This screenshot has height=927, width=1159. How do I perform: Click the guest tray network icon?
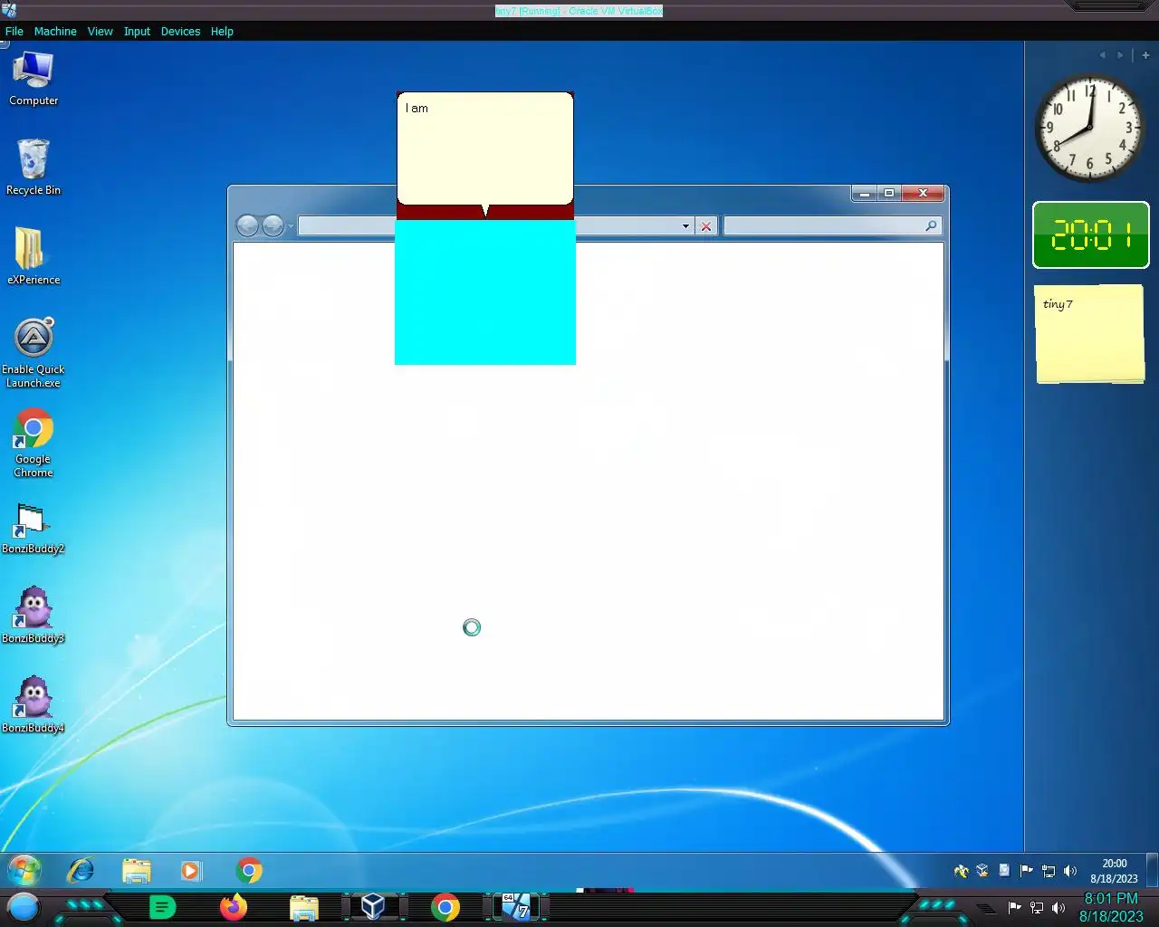pyautogui.click(x=1049, y=871)
